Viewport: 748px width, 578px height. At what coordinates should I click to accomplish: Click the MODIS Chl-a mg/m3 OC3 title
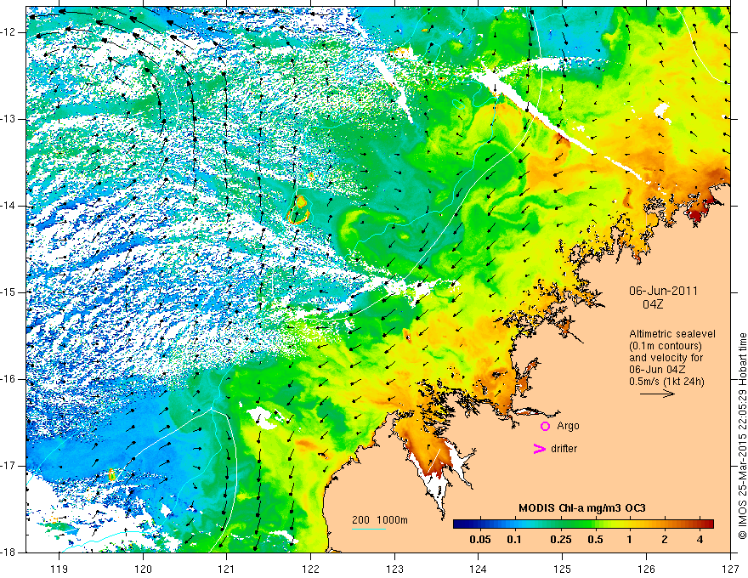(x=582, y=508)
